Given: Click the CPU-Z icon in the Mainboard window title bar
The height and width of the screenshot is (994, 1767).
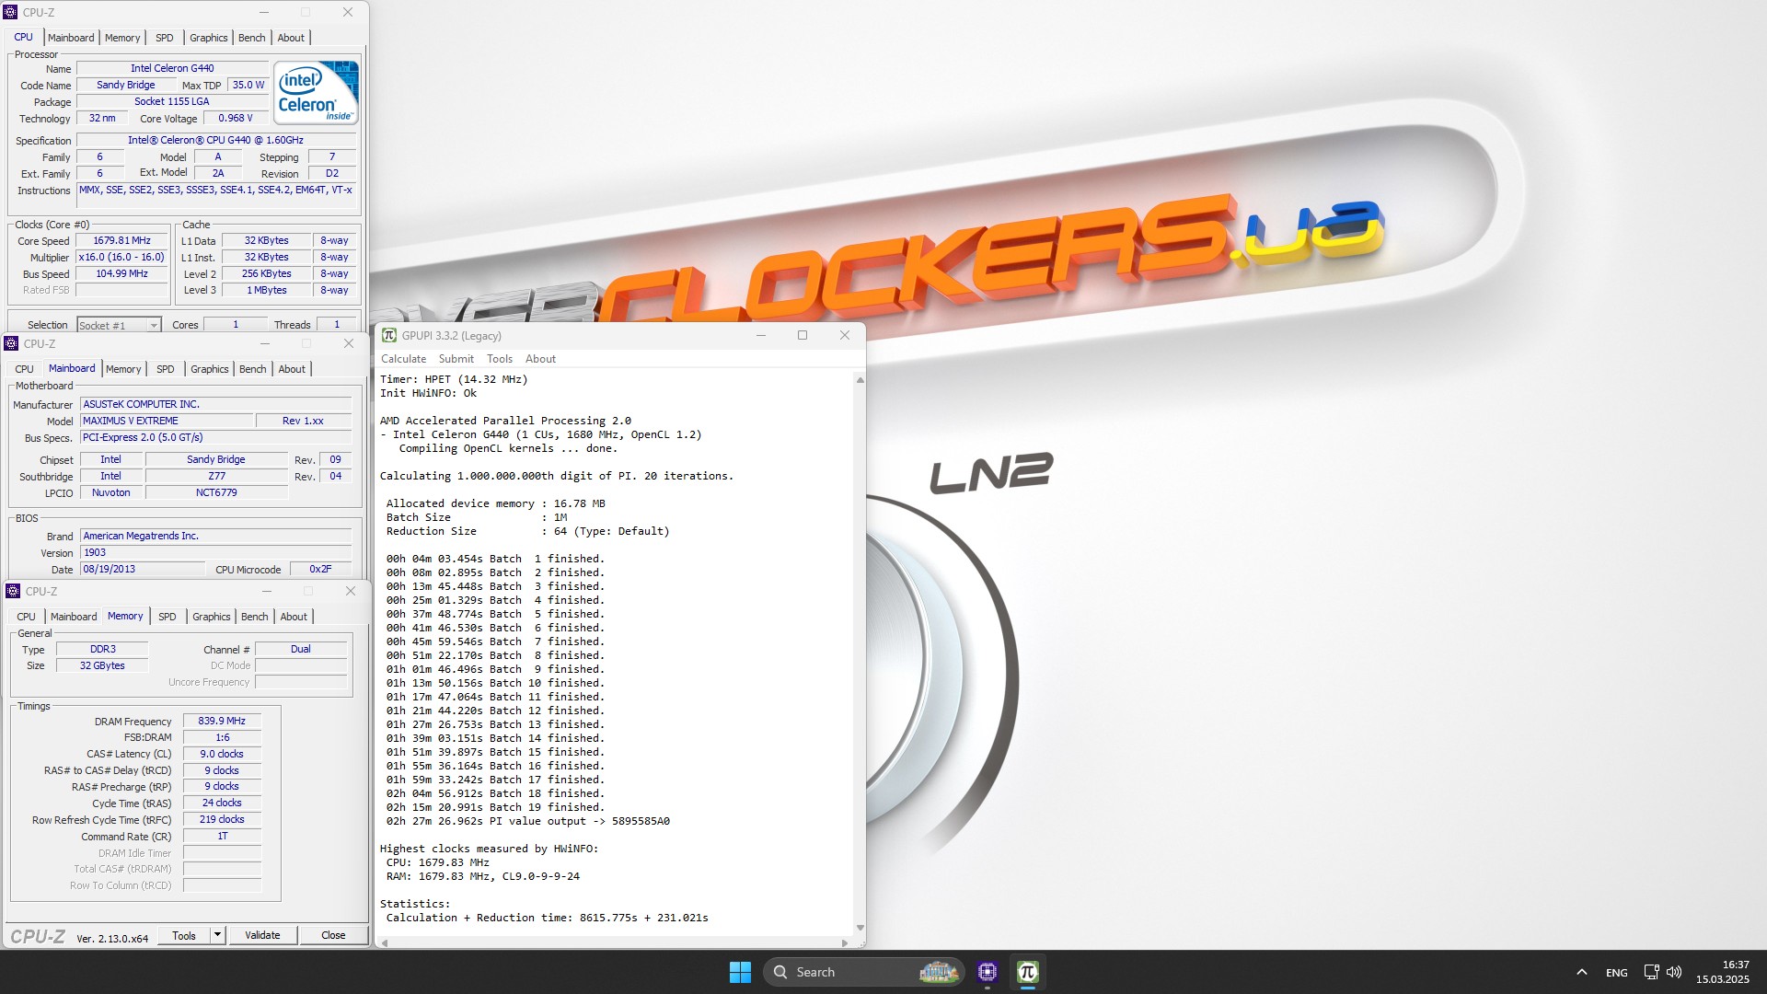Looking at the screenshot, I should point(11,343).
